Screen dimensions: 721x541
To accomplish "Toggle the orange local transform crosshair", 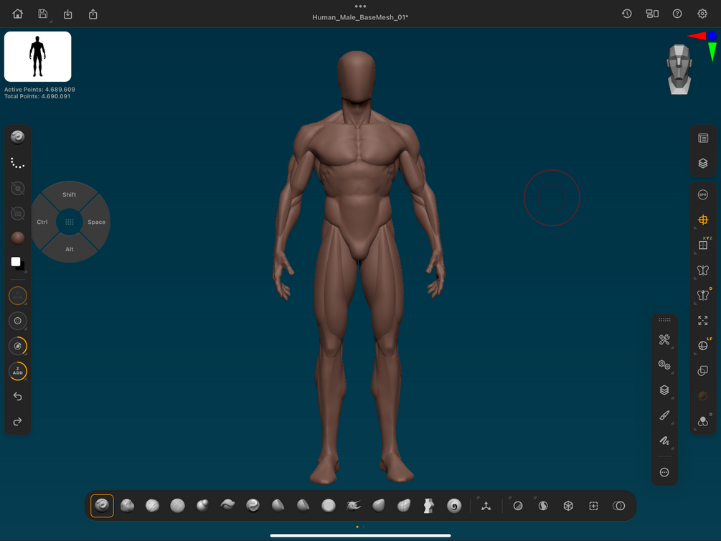I will 703,220.
